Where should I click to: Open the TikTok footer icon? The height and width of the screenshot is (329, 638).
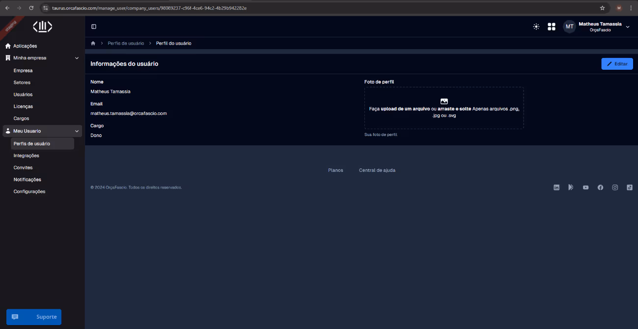[630, 188]
